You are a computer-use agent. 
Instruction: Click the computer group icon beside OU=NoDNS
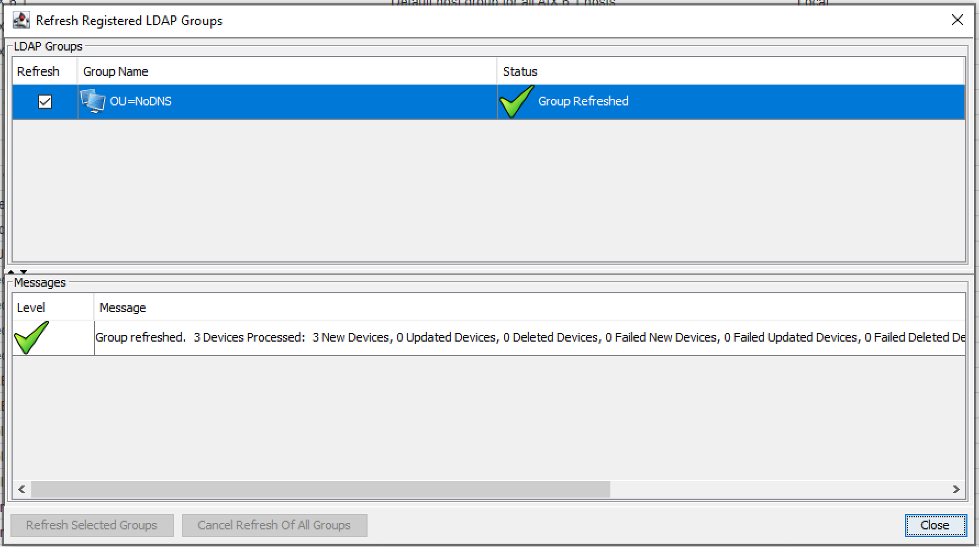coord(93,101)
